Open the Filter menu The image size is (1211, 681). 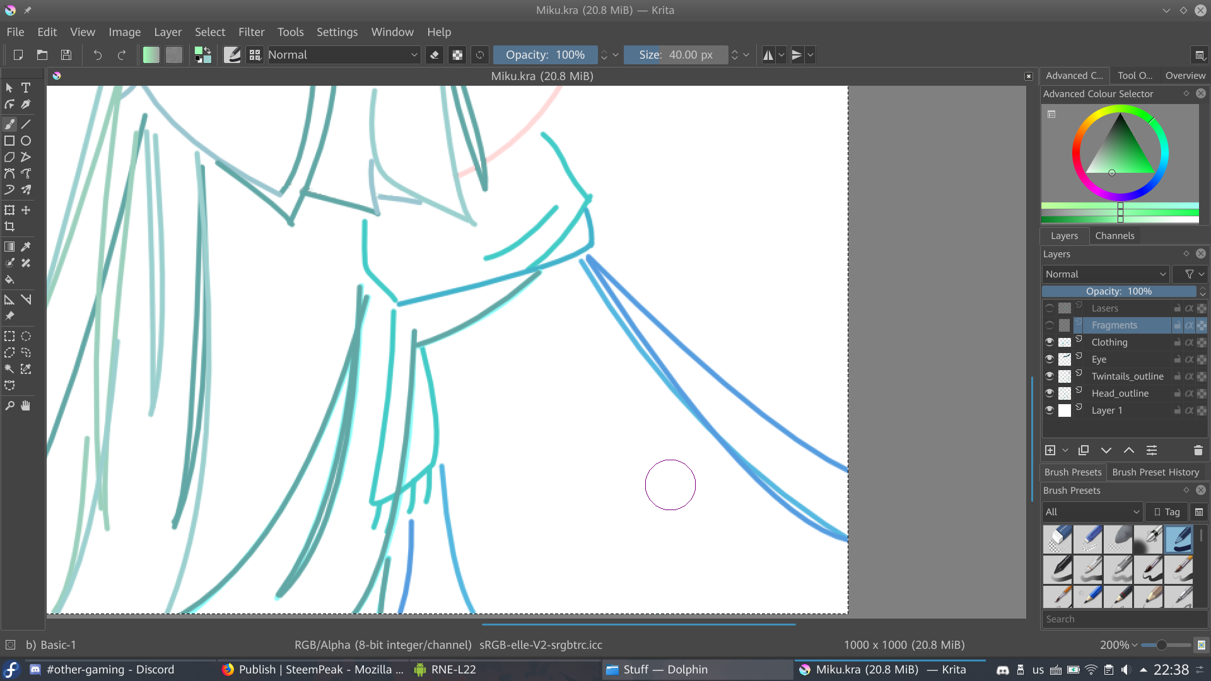coord(251,32)
